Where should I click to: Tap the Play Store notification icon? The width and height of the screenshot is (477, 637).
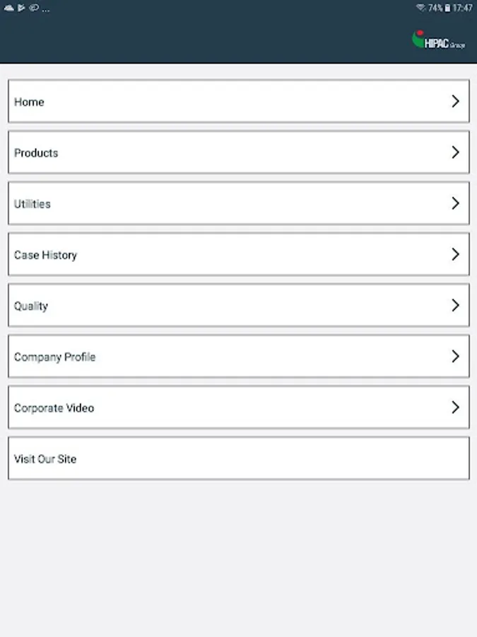22,8
